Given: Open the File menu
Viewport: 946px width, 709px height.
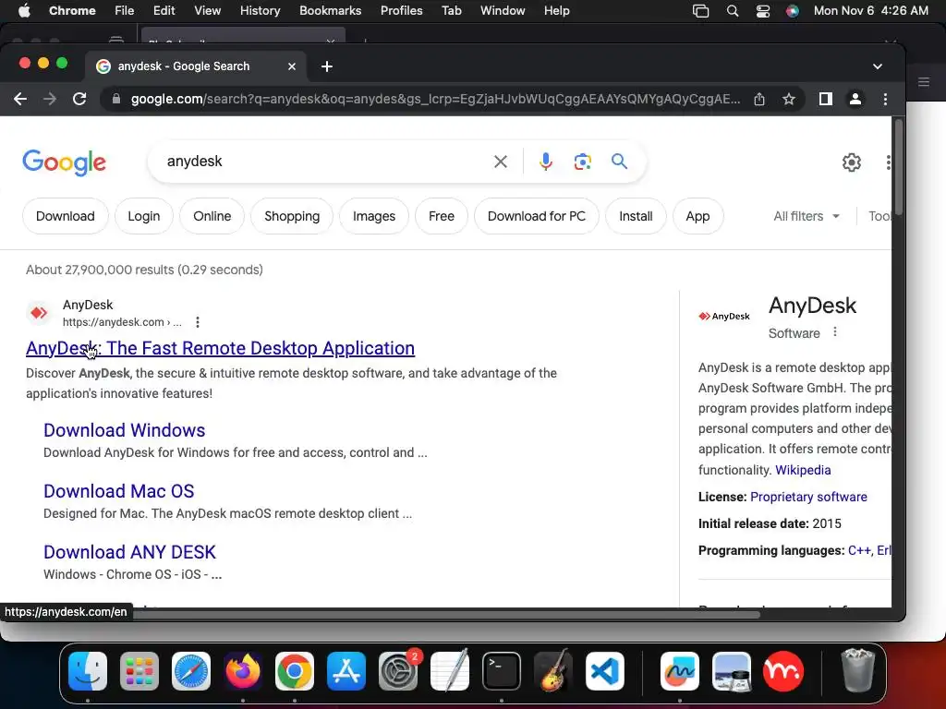Looking at the screenshot, I should coord(125,11).
